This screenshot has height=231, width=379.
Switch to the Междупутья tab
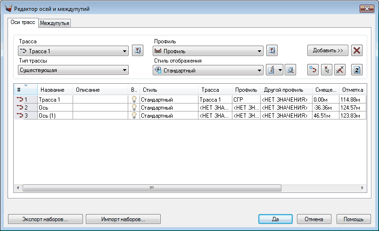(55, 23)
